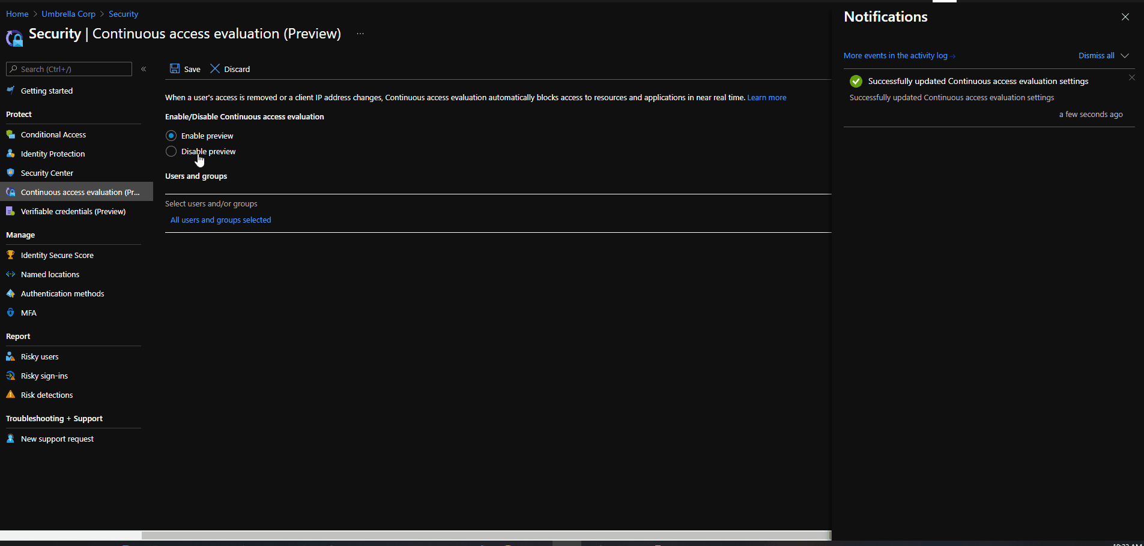Select the Identity Secure Score trophy icon
This screenshot has width=1144, height=546.
[x=11, y=254]
